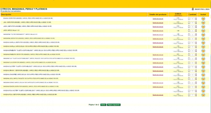Click the 'PRODUCTOS A PESO' label

click(x=202, y=9)
